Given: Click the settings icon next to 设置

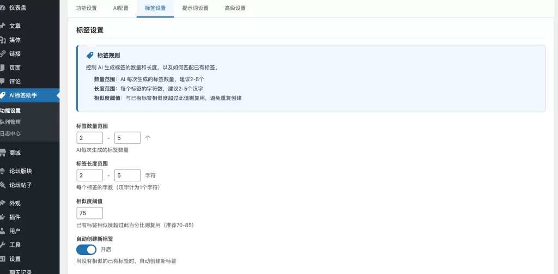Looking at the screenshot, I should 2,259.
